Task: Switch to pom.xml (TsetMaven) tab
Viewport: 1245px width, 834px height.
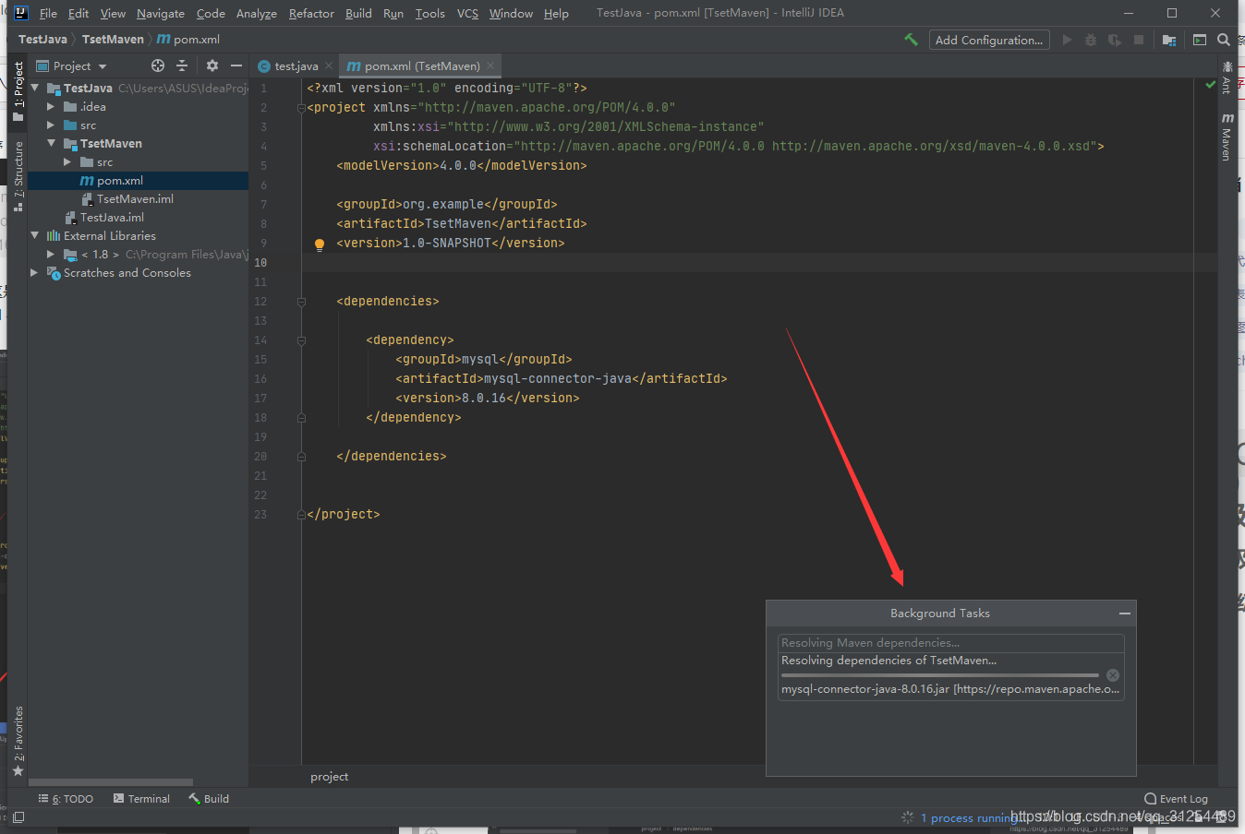Action: tap(422, 66)
